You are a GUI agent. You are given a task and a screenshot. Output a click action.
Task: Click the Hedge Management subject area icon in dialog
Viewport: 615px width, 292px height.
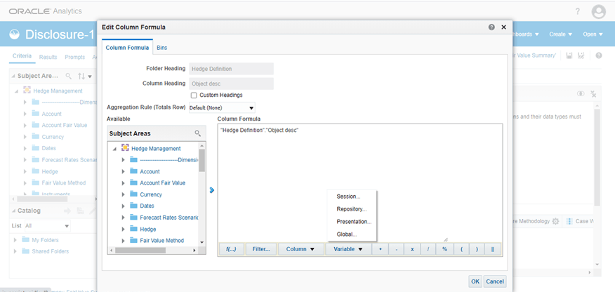tap(125, 148)
